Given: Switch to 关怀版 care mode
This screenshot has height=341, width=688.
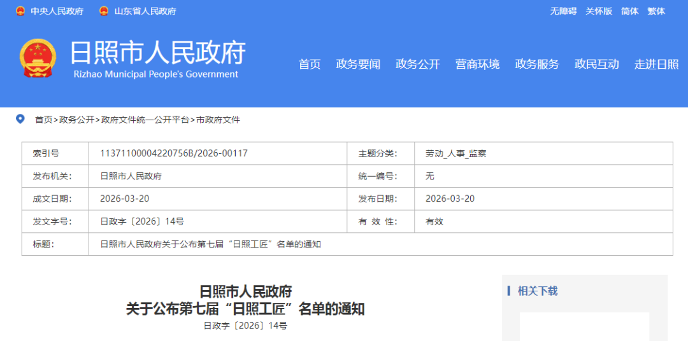Looking at the screenshot, I should tap(599, 11).
